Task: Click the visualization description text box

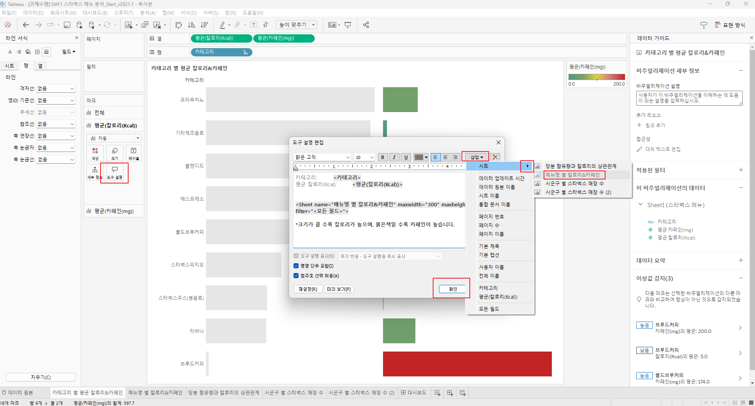Action: [690, 98]
